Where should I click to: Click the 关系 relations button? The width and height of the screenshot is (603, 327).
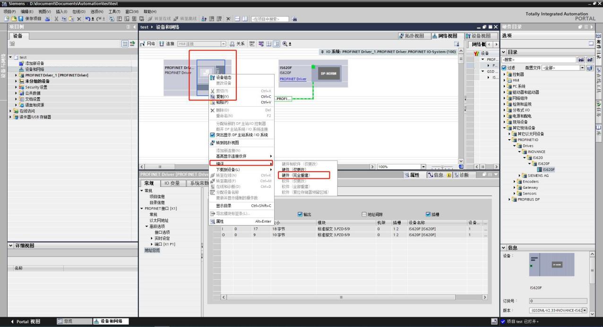238,43
